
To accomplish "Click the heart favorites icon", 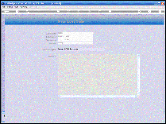I will (x=58, y=11).
